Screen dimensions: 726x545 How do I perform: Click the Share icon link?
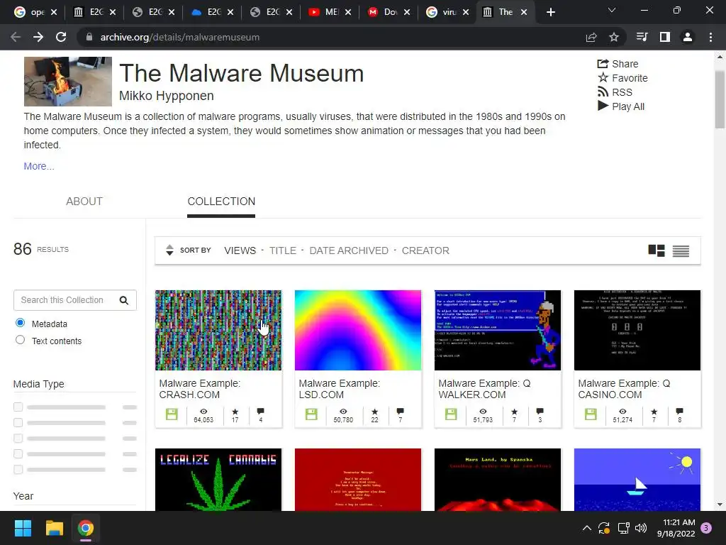point(618,64)
